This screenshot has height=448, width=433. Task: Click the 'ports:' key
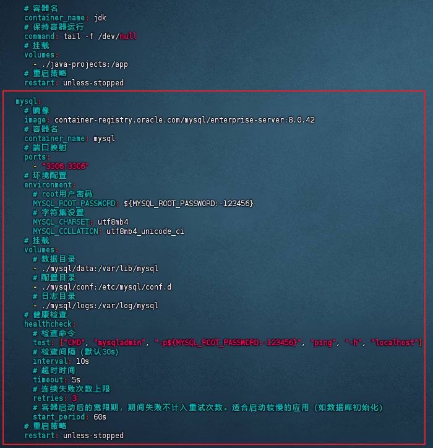37,157
